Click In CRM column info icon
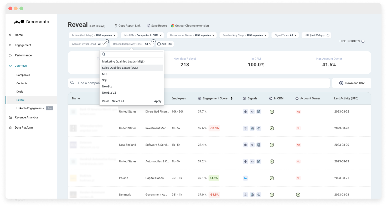Image resolution: width=387 pixels, height=207 pixels. pos(271,99)
